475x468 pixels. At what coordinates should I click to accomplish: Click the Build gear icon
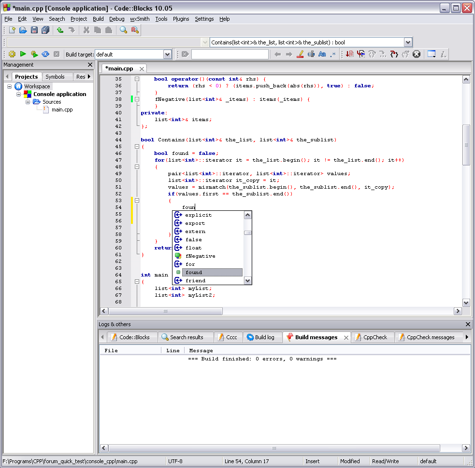[12, 55]
